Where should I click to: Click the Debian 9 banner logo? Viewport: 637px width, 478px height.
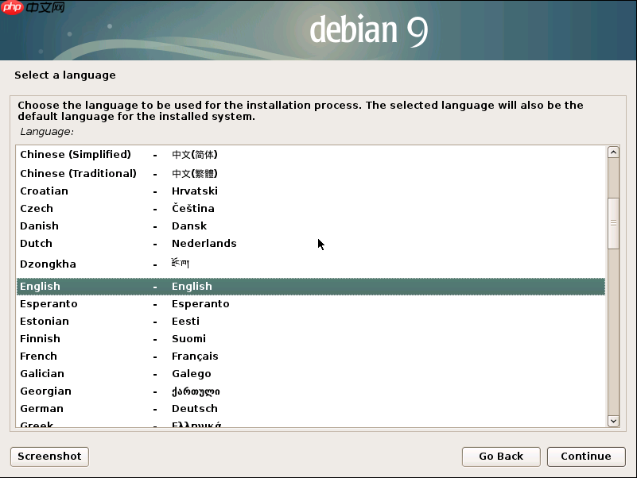pyautogui.click(x=368, y=30)
